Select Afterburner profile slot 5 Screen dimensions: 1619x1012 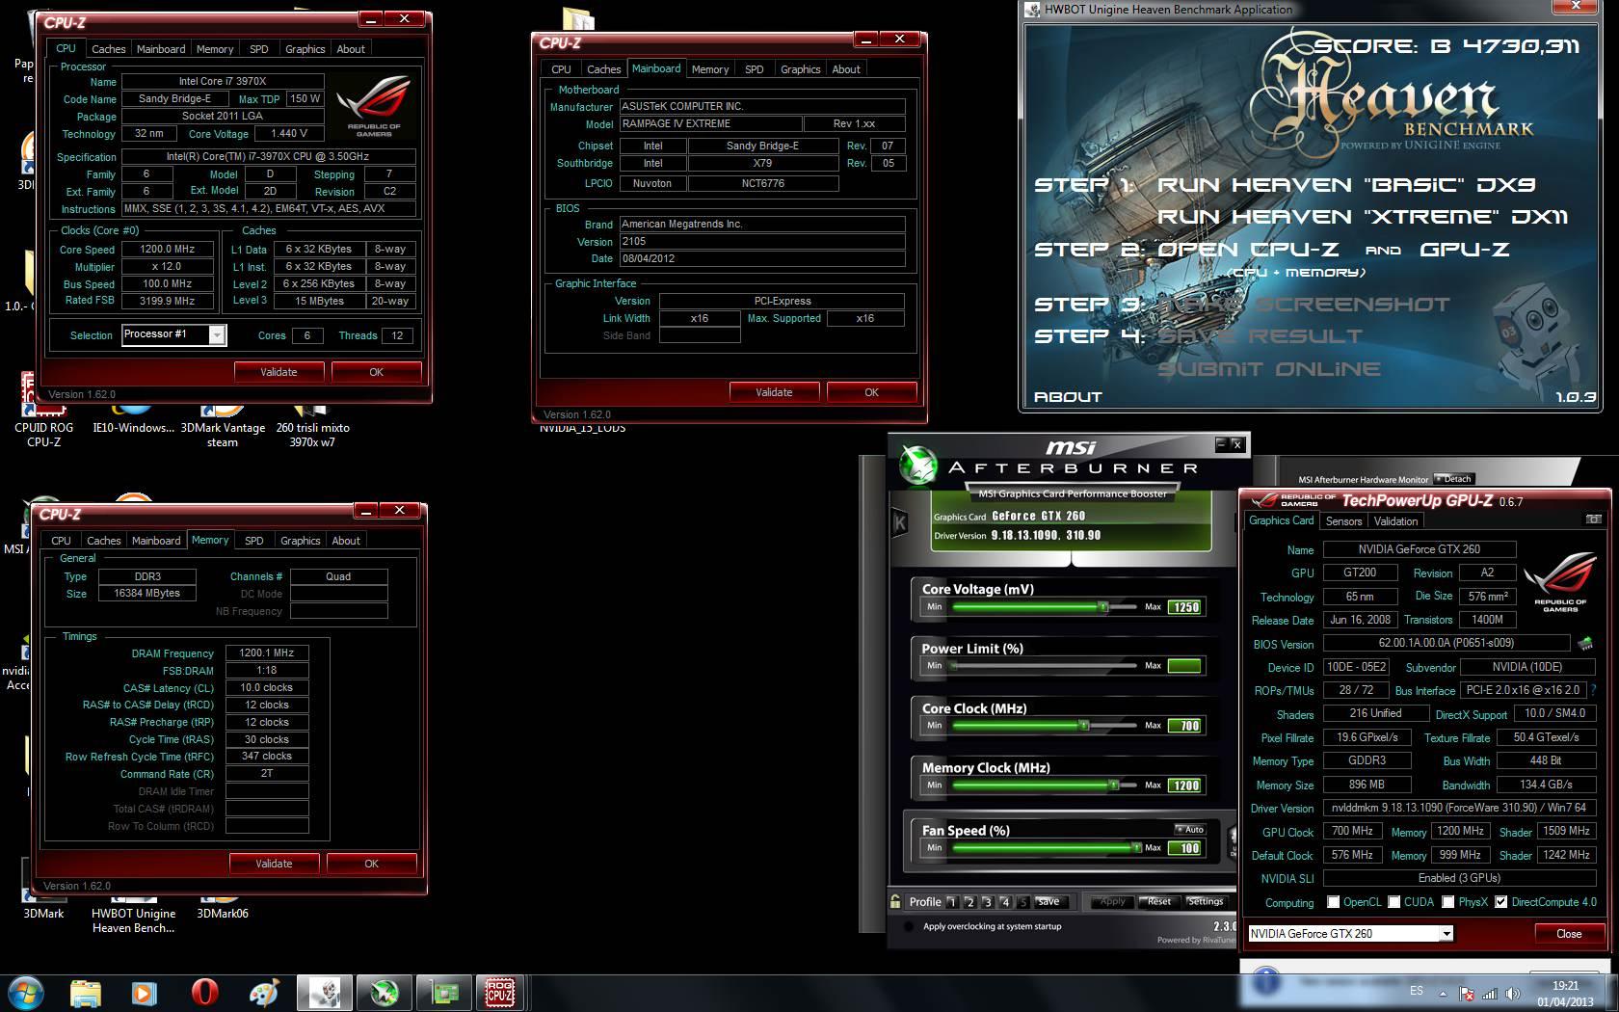click(1022, 902)
